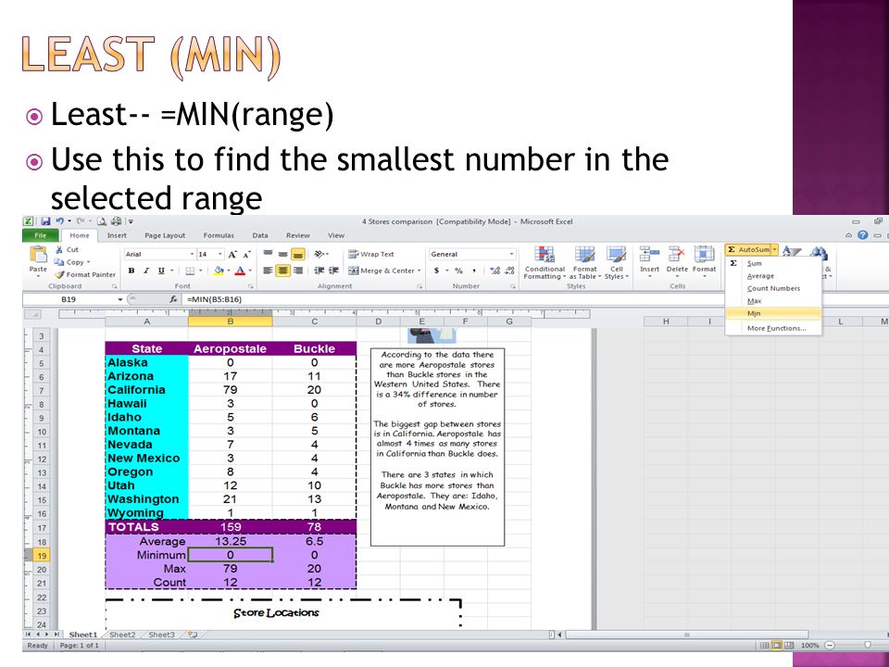Image resolution: width=889 pixels, height=667 pixels.
Task: Click the Undo arrow icon
Action: click(x=59, y=221)
